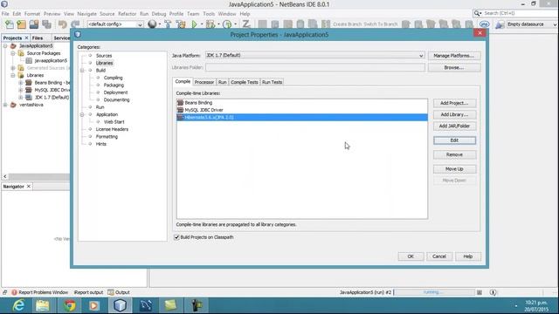Click the Z icon in the toolbar
559x314 pixels.
[246, 24]
